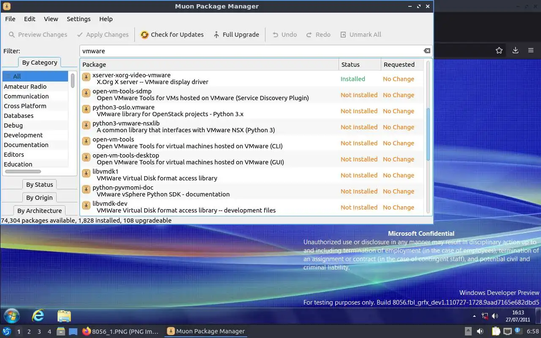This screenshot has height=338, width=541.
Task: Click the Apply Changes toolbar button
Action: point(103,35)
